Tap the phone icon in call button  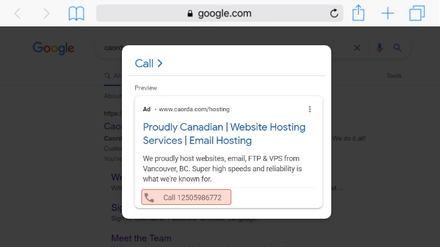point(150,197)
